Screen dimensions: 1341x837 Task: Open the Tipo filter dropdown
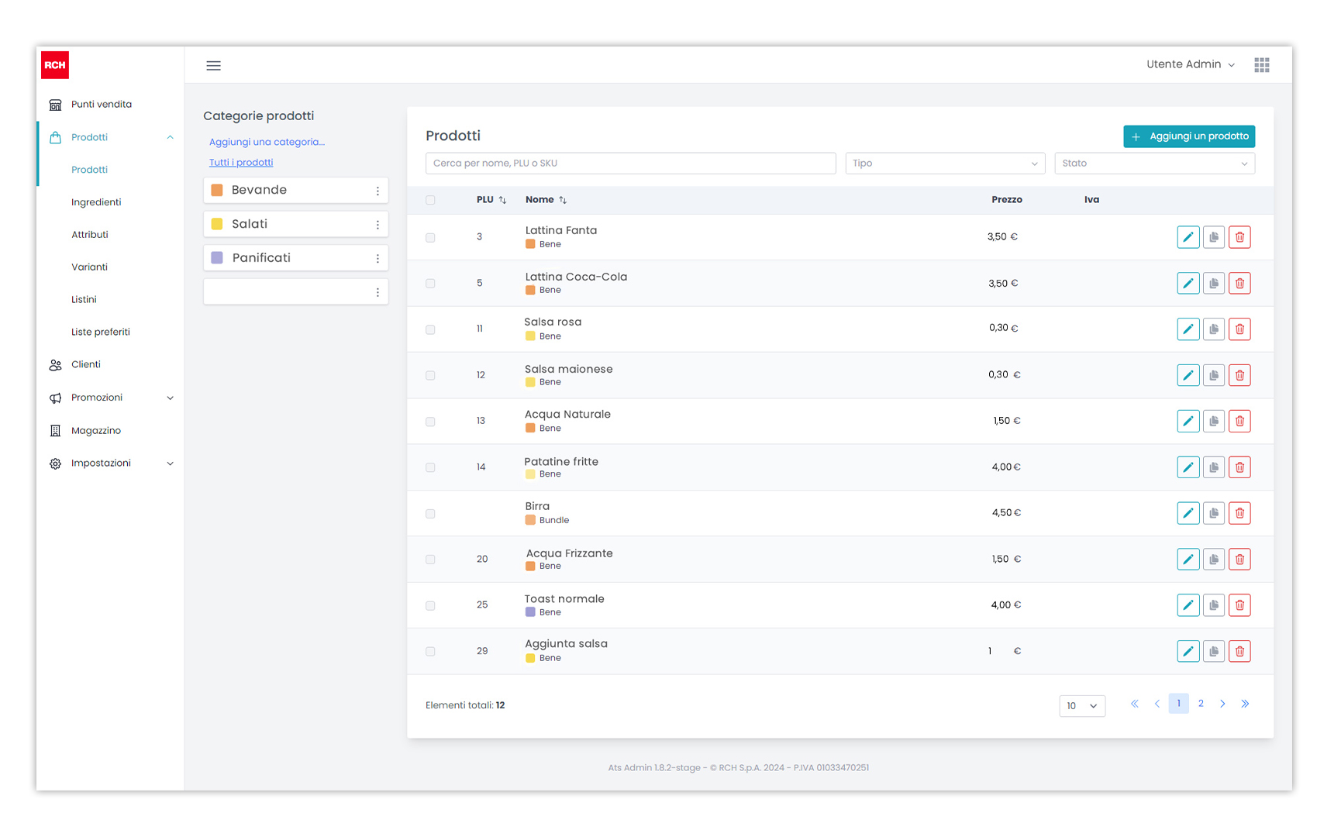coord(945,164)
